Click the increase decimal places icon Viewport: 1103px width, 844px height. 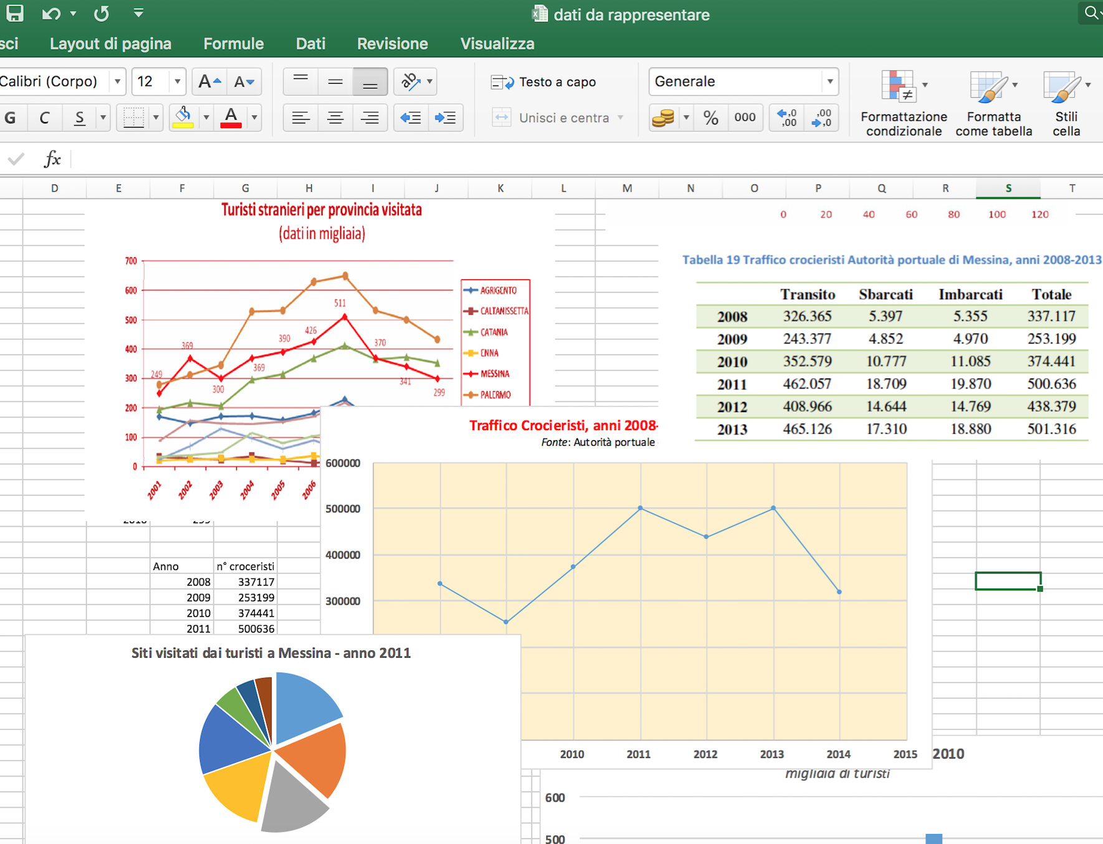click(x=787, y=118)
